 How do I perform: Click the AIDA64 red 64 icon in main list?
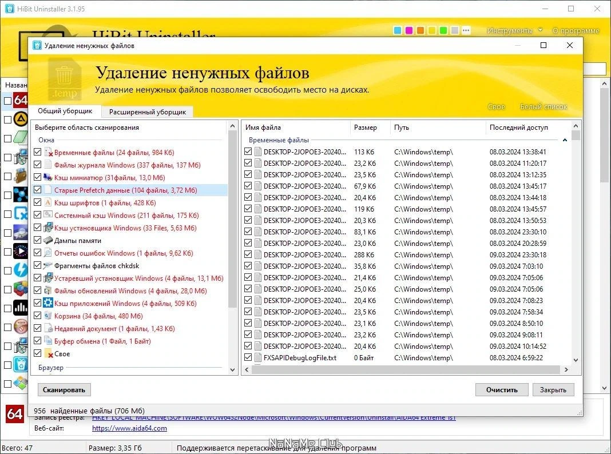(20, 101)
